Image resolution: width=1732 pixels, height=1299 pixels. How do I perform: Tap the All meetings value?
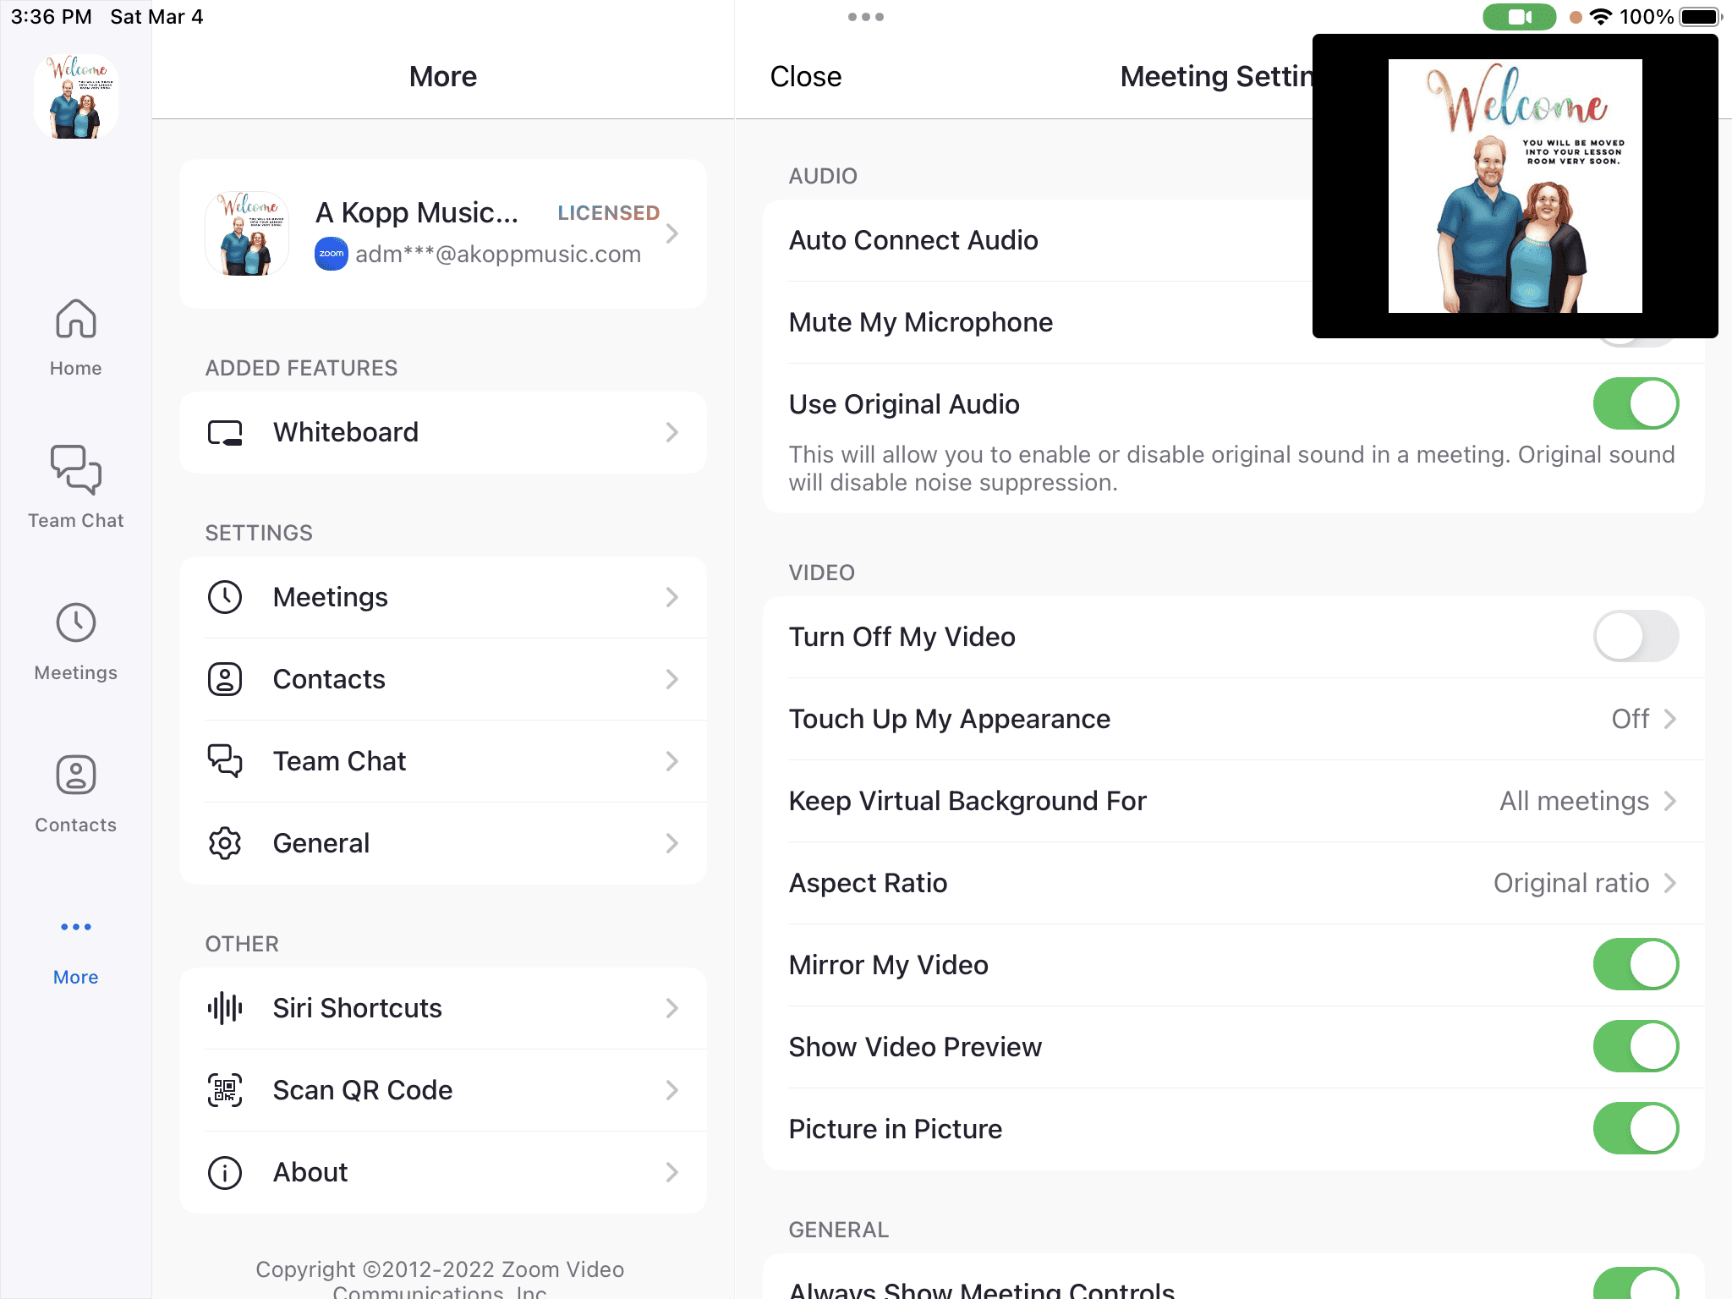point(1575,801)
